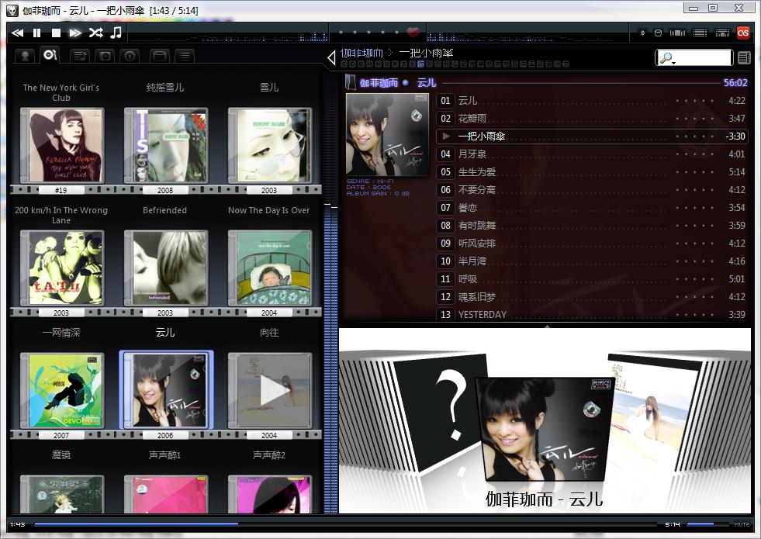Click the music note icon
761x539 pixels.
pos(116,33)
